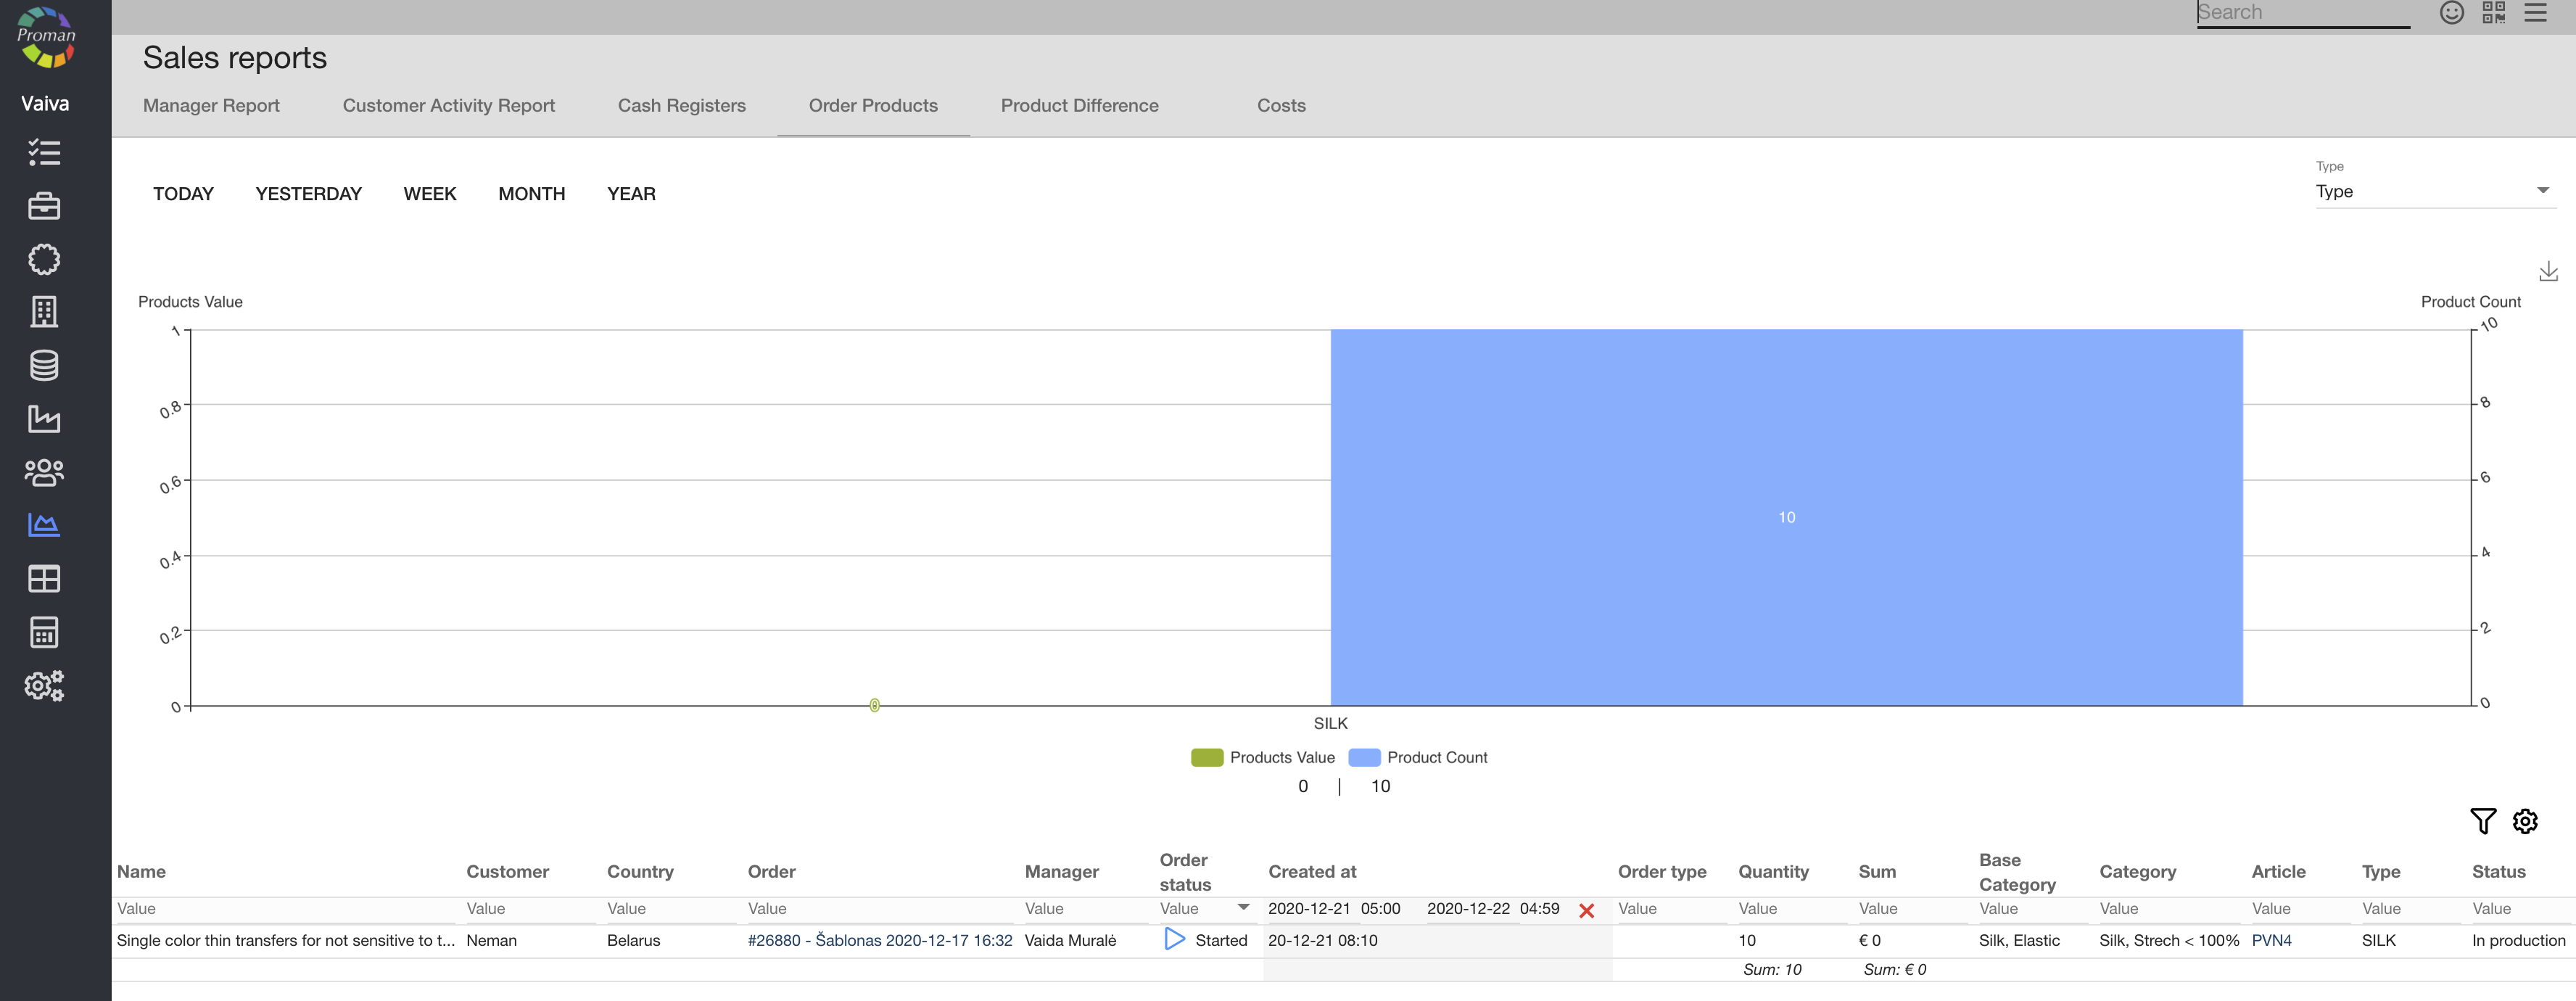The width and height of the screenshot is (2576, 1001).
Task: Open table settings gear icon
Action: pos(2525,821)
